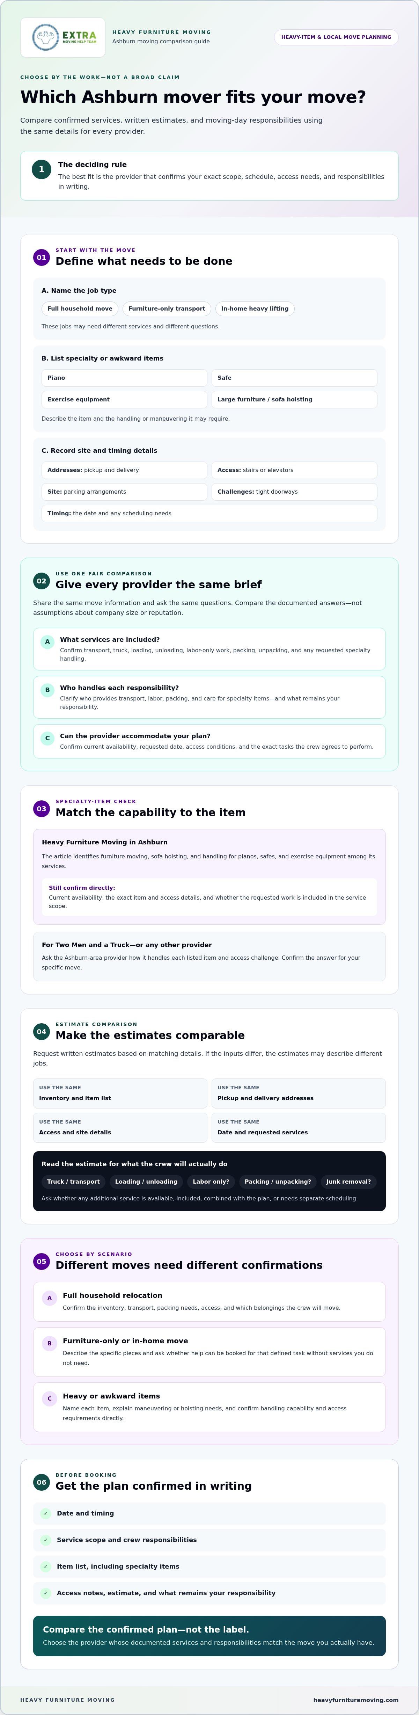This screenshot has width=419, height=1715.
Task: Select the Full household move chip
Action: coord(80,309)
